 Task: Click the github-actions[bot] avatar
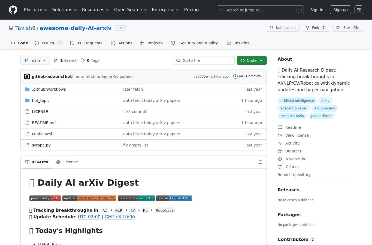point(27,76)
